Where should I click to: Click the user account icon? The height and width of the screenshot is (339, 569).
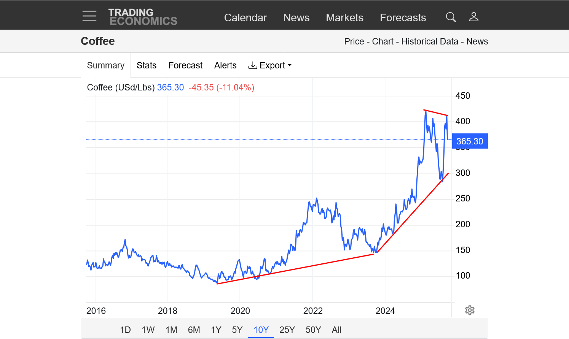473,17
